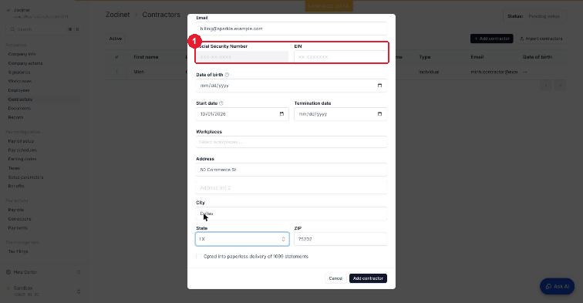Submit the dialog with Add contractor button
This screenshot has height=303, width=583.
coord(368,278)
